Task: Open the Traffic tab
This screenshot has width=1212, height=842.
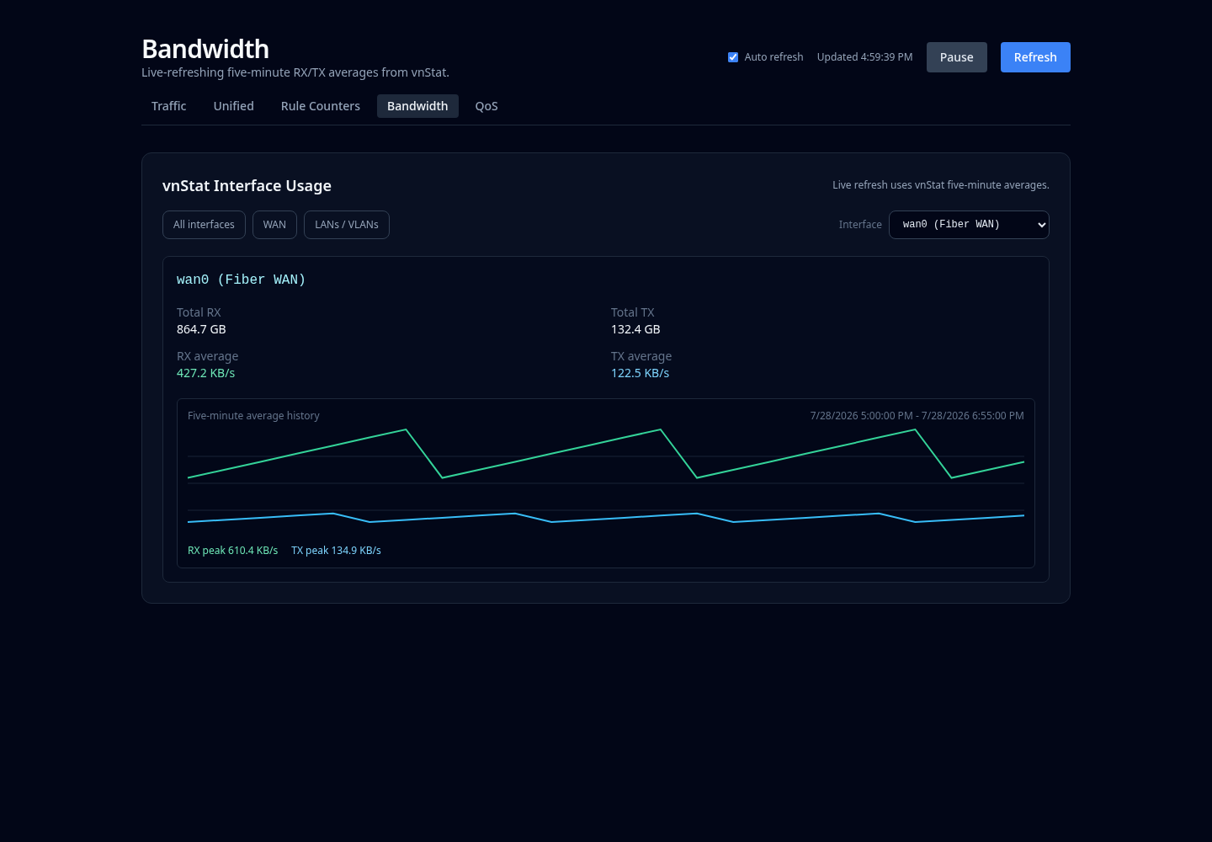Action: tap(168, 106)
